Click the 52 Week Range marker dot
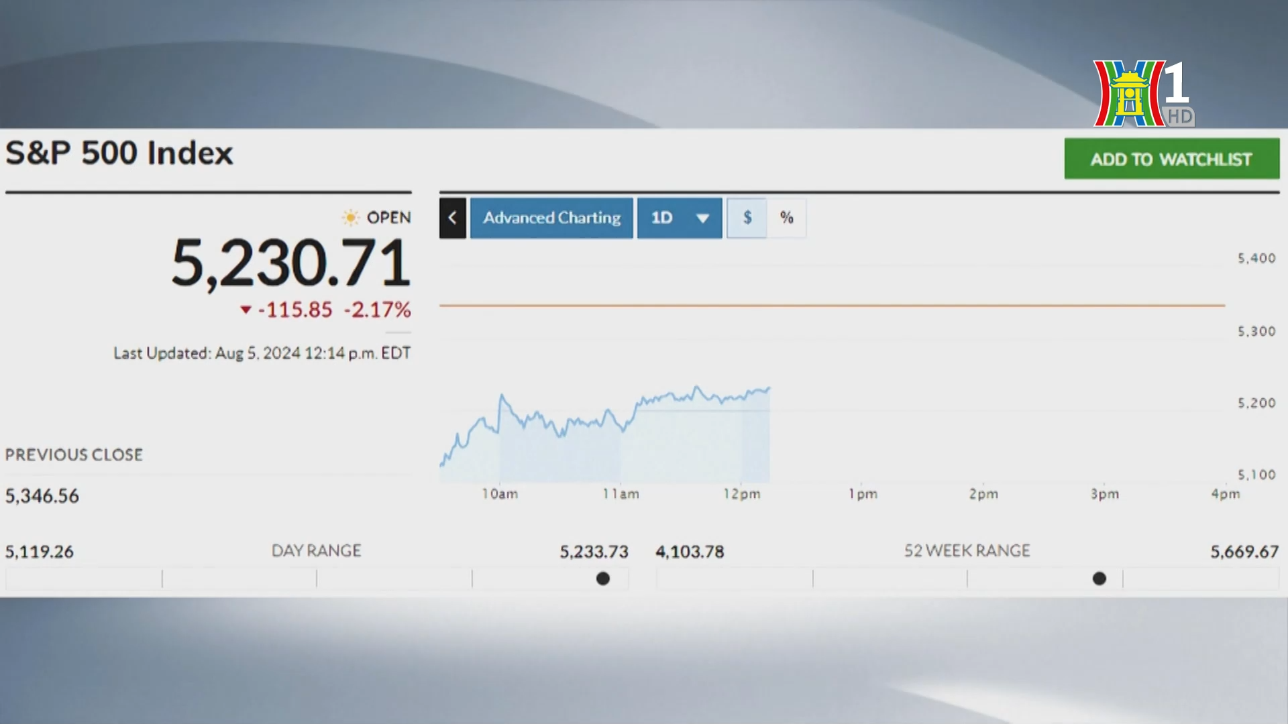Image resolution: width=1288 pixels, height=724 pixels. 1099,579
